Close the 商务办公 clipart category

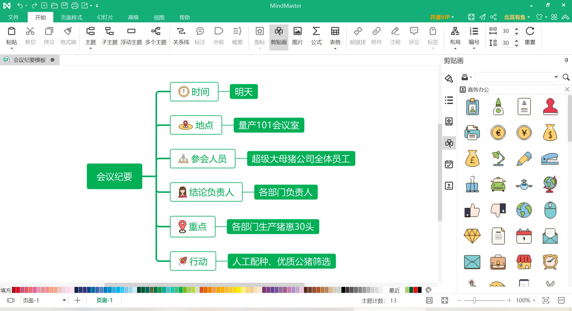[567, 89]
